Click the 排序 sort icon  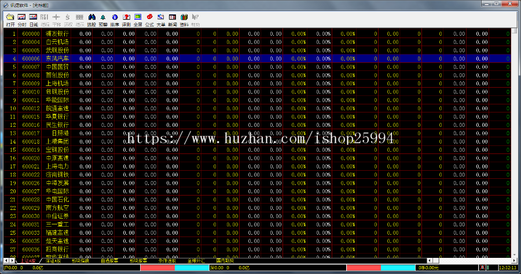coord(115,20)
